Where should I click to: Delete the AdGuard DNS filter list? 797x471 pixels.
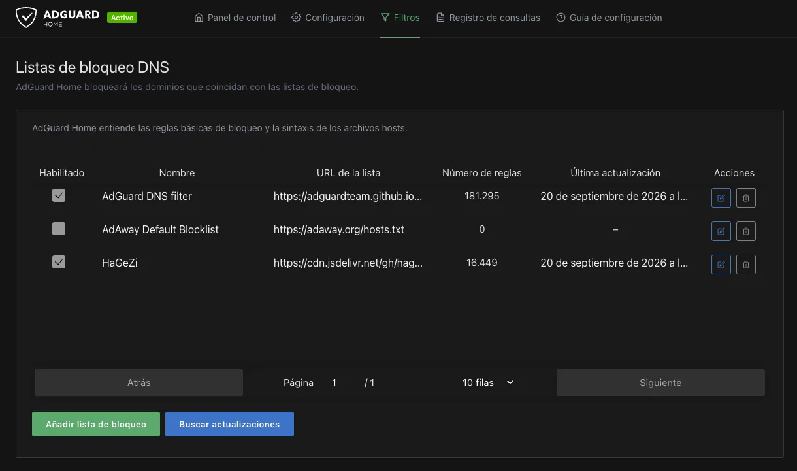[746, 197]
